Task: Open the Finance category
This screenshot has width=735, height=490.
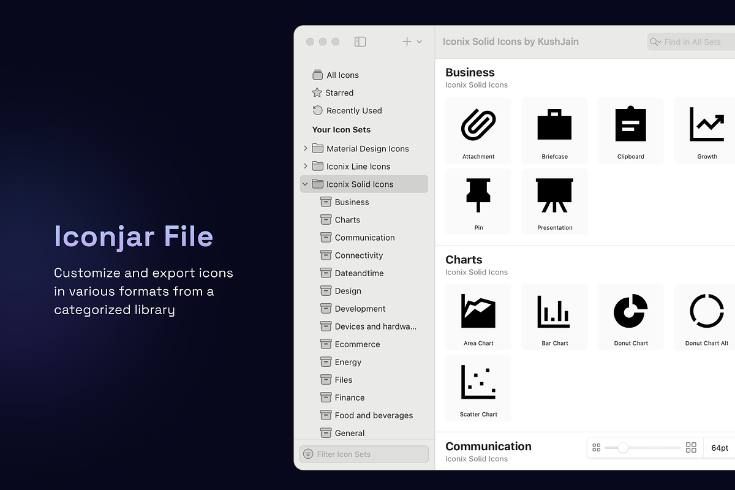Action: click(343, 397)
